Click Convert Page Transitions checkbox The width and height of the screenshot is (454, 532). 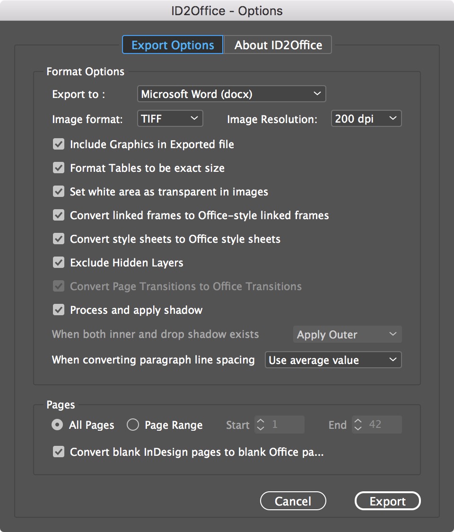59,286
